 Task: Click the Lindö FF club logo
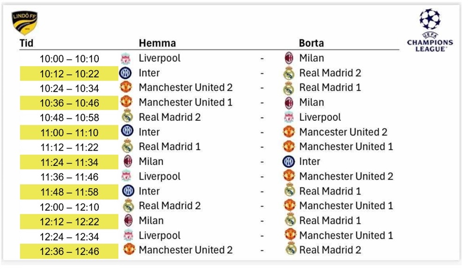24,23
